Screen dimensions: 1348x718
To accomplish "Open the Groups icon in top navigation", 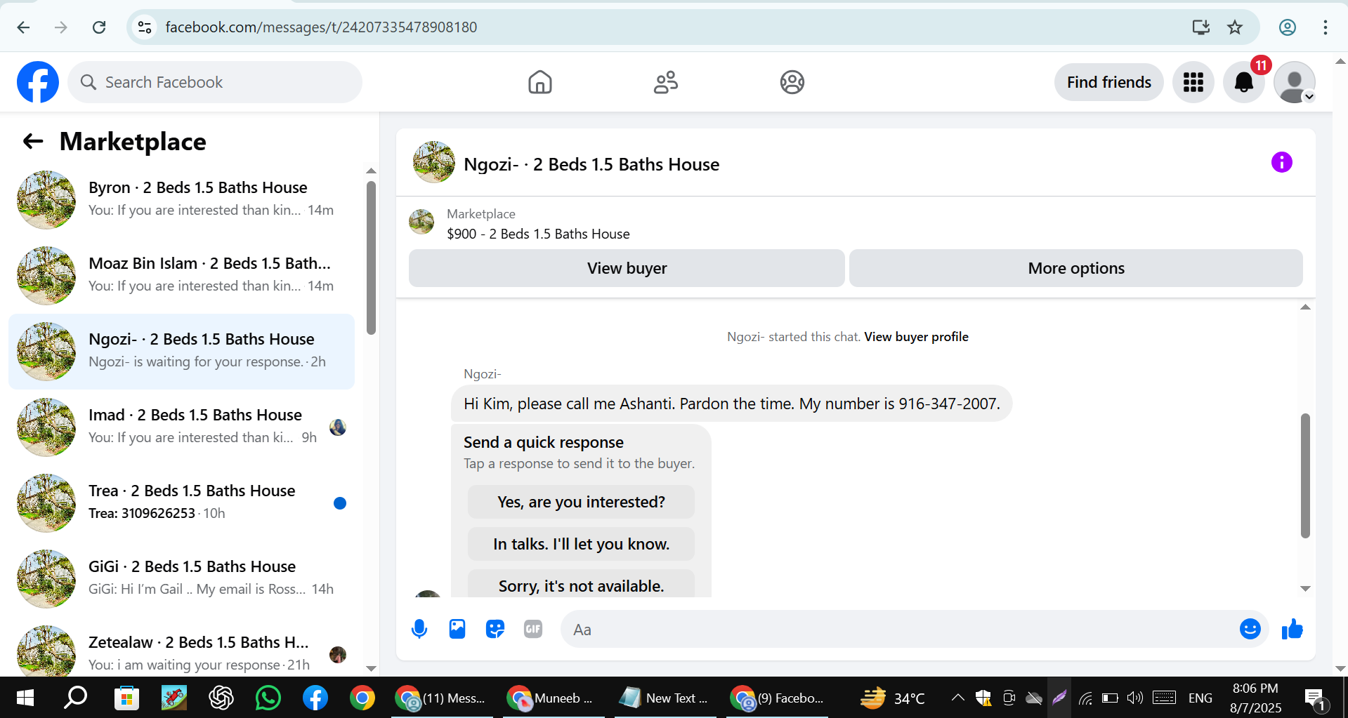I will click(792, 82).
